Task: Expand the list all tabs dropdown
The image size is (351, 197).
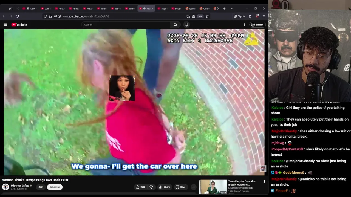Action: [232, 8]
